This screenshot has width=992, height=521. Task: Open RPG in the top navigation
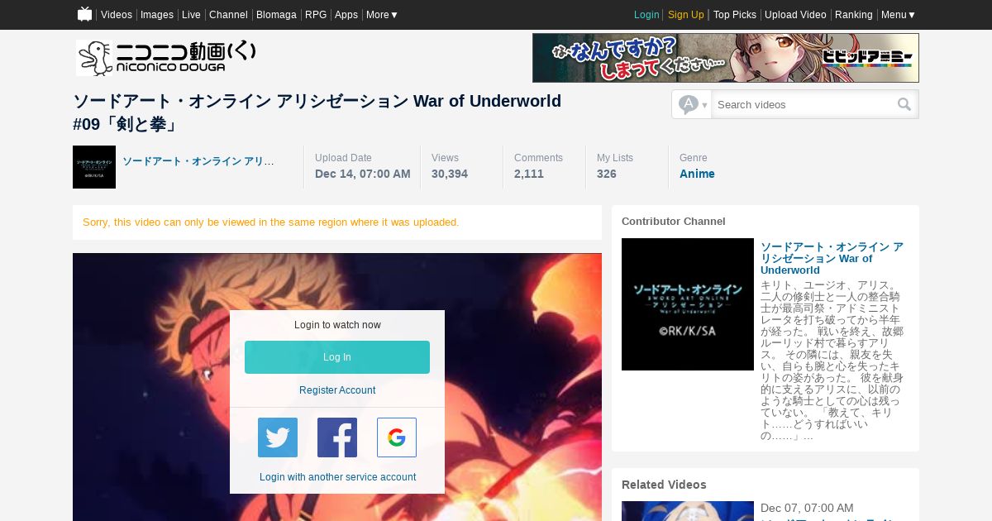click(x=316, y=15)
